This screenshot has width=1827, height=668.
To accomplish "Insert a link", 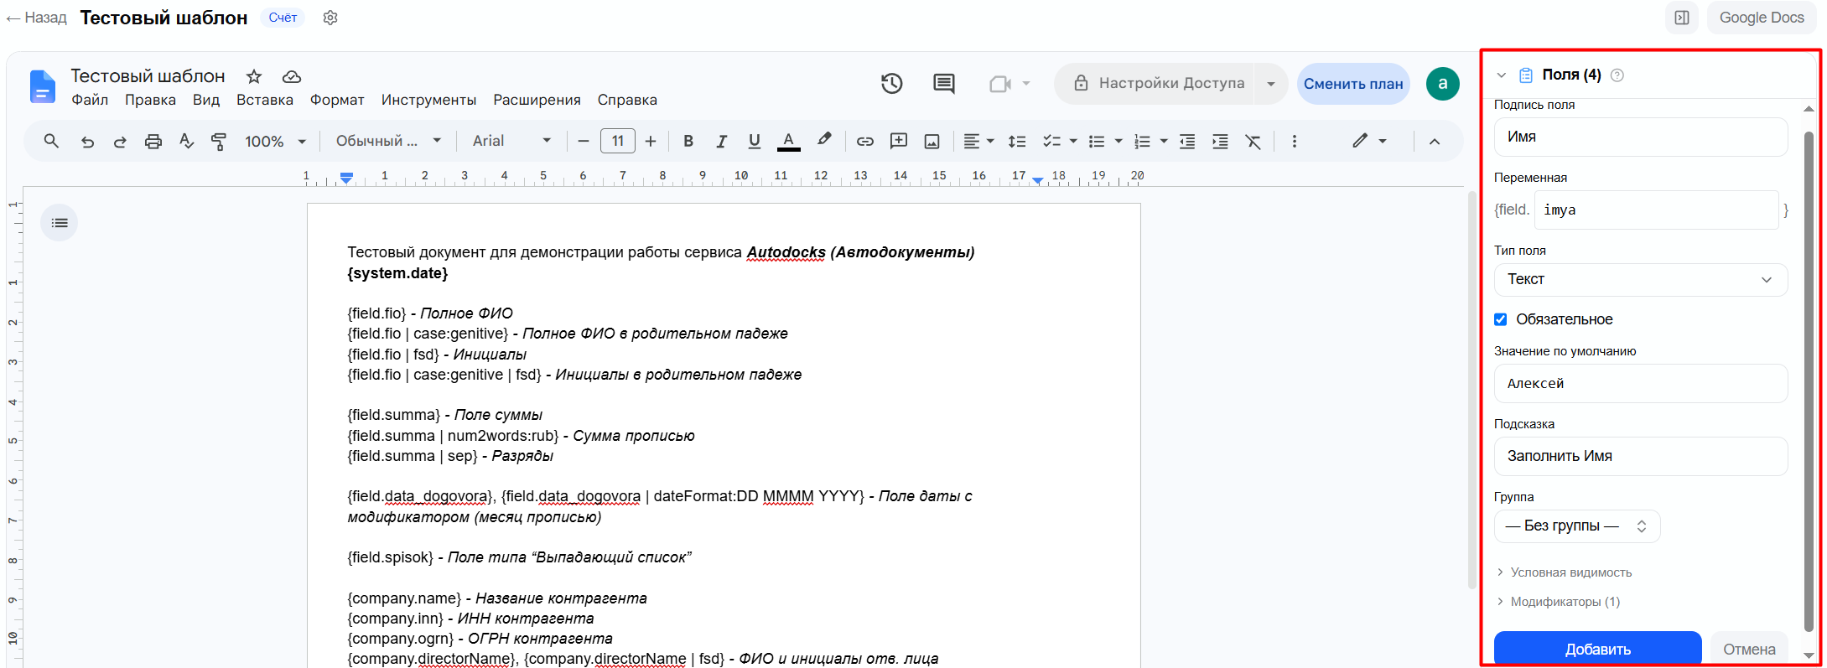I will point(865,142).
